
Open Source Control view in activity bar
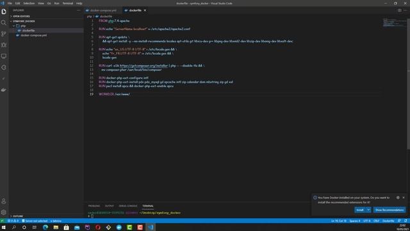(4, 34)
